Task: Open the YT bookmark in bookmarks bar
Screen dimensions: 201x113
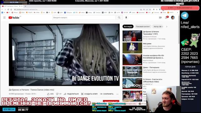Action: click(x=8, y=13)
